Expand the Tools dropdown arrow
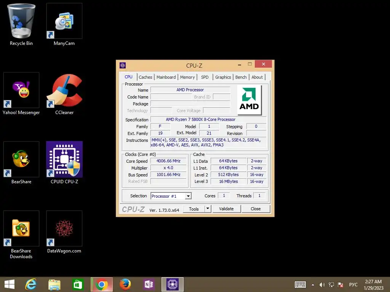 pos(208,209)
